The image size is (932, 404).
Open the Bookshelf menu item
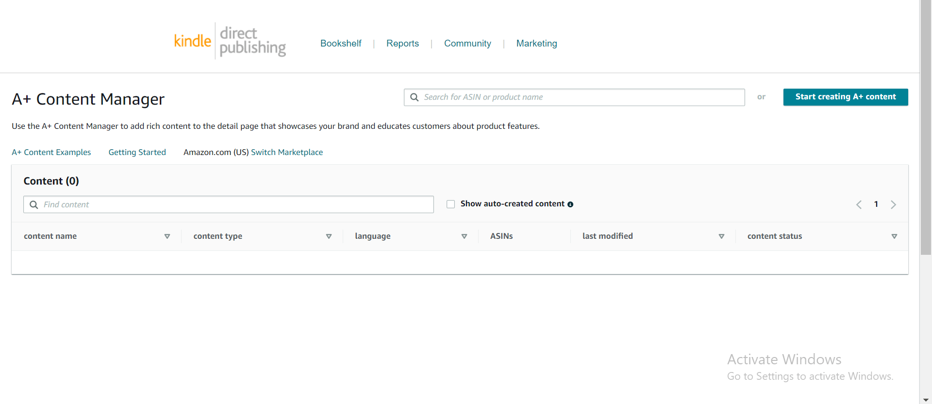click(x=341, y=44)
